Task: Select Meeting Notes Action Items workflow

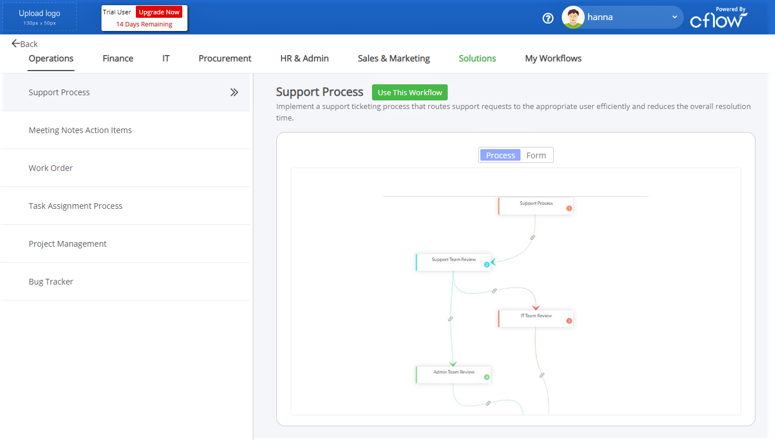Action: [125, 130]
